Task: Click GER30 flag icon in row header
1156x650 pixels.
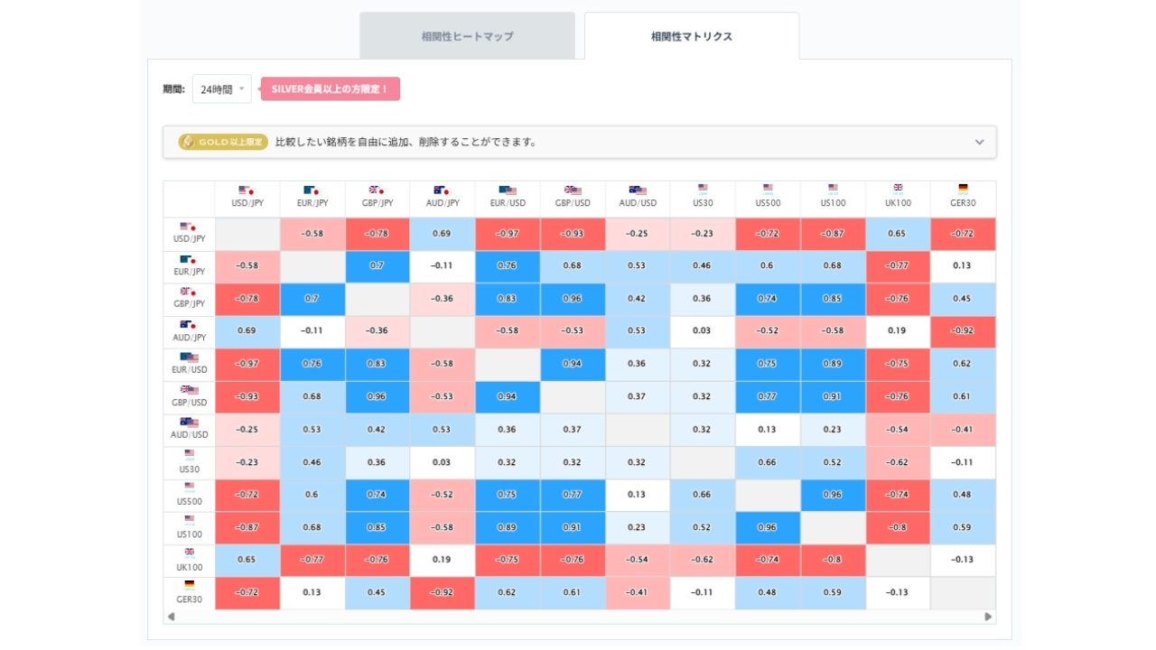Action: 189,586
